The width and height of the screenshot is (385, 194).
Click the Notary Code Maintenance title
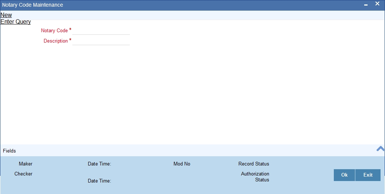(x=33, y=5)
